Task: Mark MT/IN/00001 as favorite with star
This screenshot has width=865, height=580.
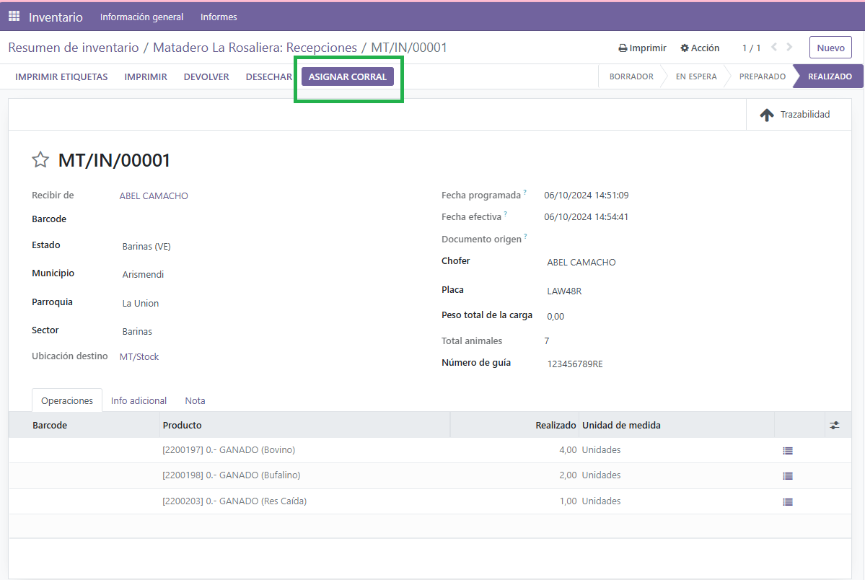Action: (x=40, y=160)
